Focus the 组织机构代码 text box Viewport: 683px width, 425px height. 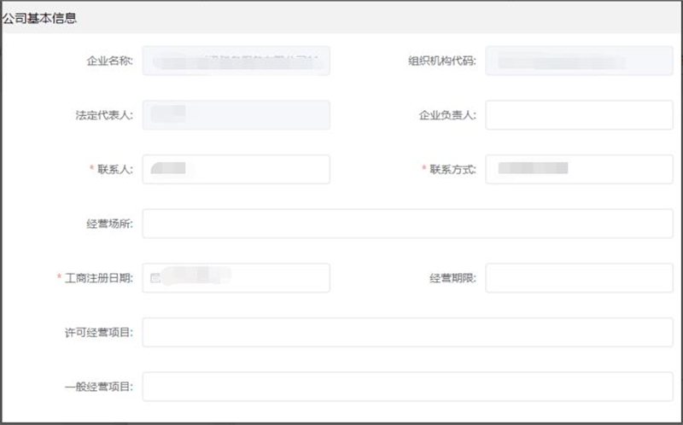tap(579, 61)
